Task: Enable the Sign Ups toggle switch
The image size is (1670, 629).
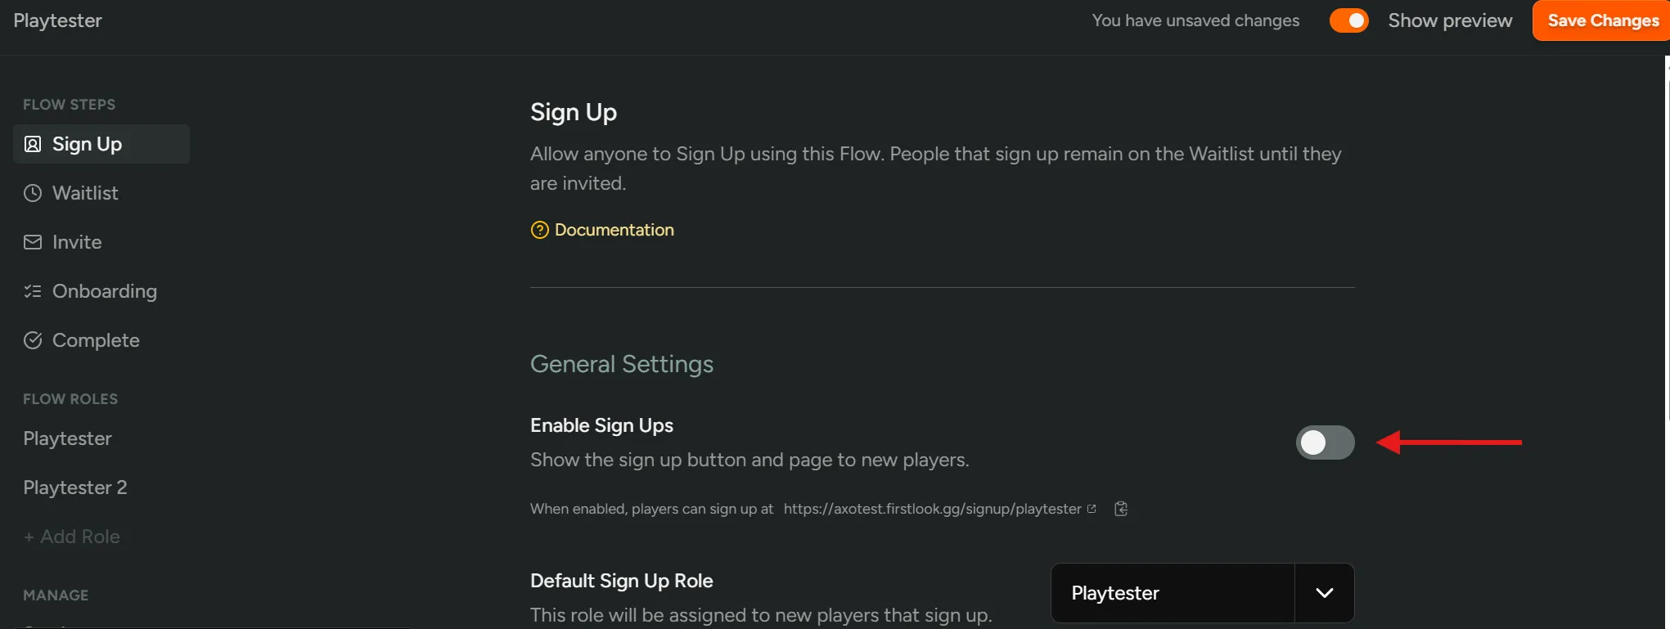Action: [x=1324, y=443]
